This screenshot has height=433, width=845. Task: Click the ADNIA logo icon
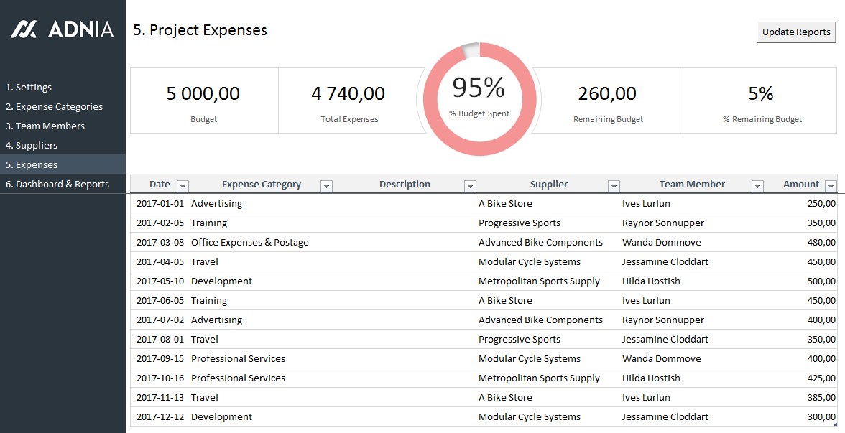pyautogui.click(x=24, y=29)
